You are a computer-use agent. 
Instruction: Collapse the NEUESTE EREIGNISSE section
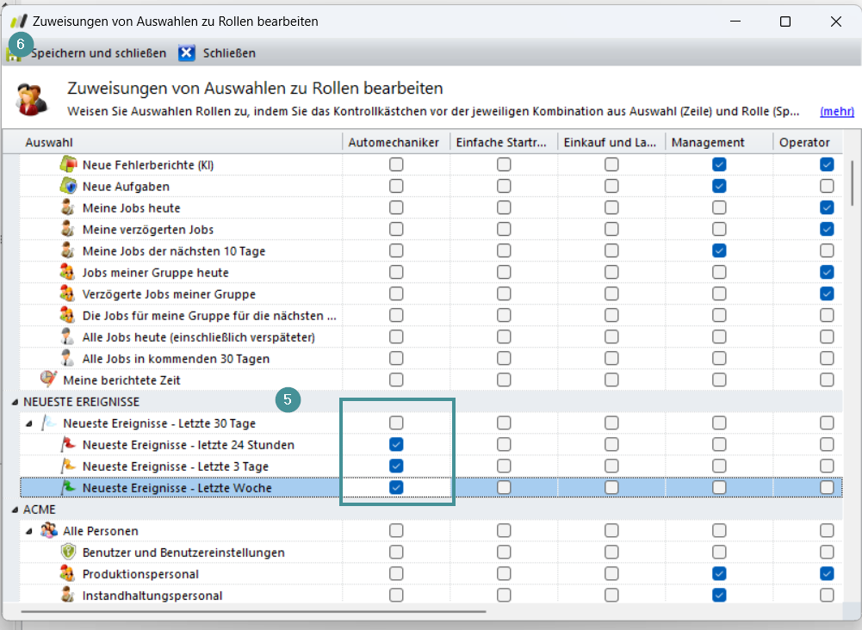(15, 402)
